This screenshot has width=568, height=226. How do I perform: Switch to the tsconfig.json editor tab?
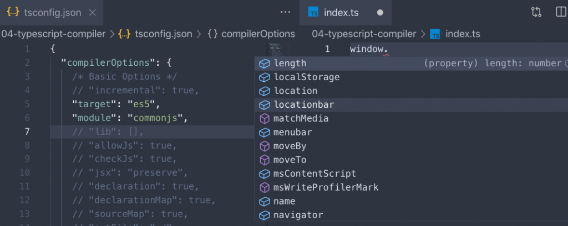(x=52, y=13)
